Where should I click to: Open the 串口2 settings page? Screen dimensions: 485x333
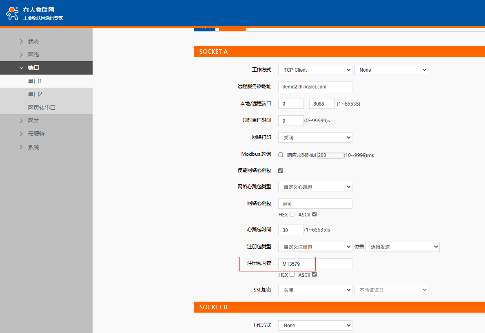click(35, 94)
